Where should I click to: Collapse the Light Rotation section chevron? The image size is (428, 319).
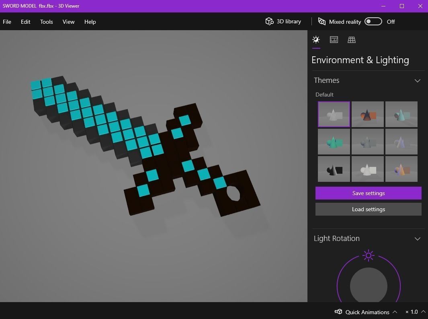[418, 239]
